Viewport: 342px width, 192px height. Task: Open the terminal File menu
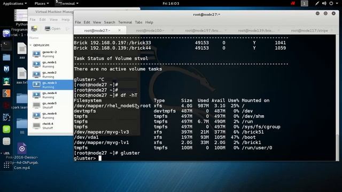78,22
